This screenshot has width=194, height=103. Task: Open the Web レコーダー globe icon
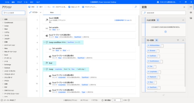[x=69, y=7]
